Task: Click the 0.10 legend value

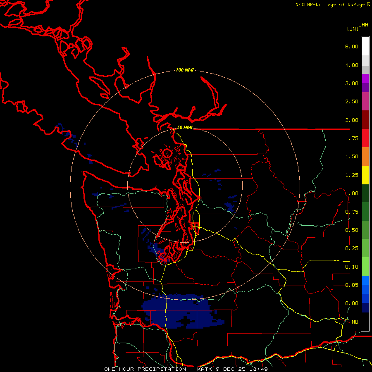Action: coord(352,267)
